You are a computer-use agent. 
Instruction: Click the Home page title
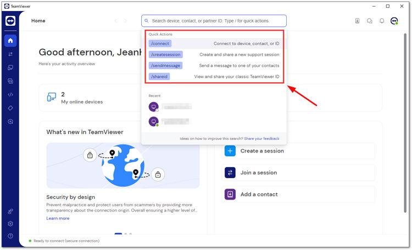(x=38, y=21)
